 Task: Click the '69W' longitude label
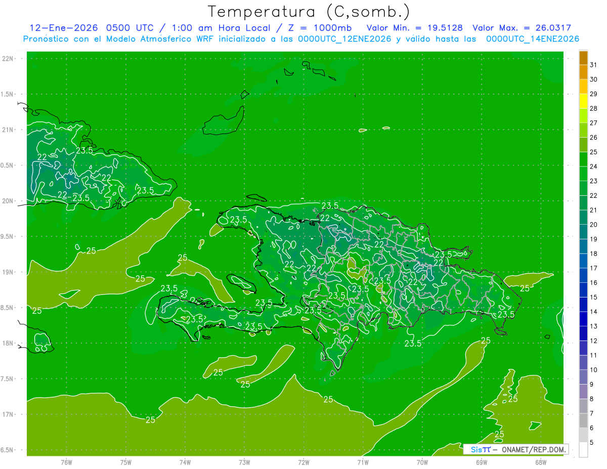481,462
